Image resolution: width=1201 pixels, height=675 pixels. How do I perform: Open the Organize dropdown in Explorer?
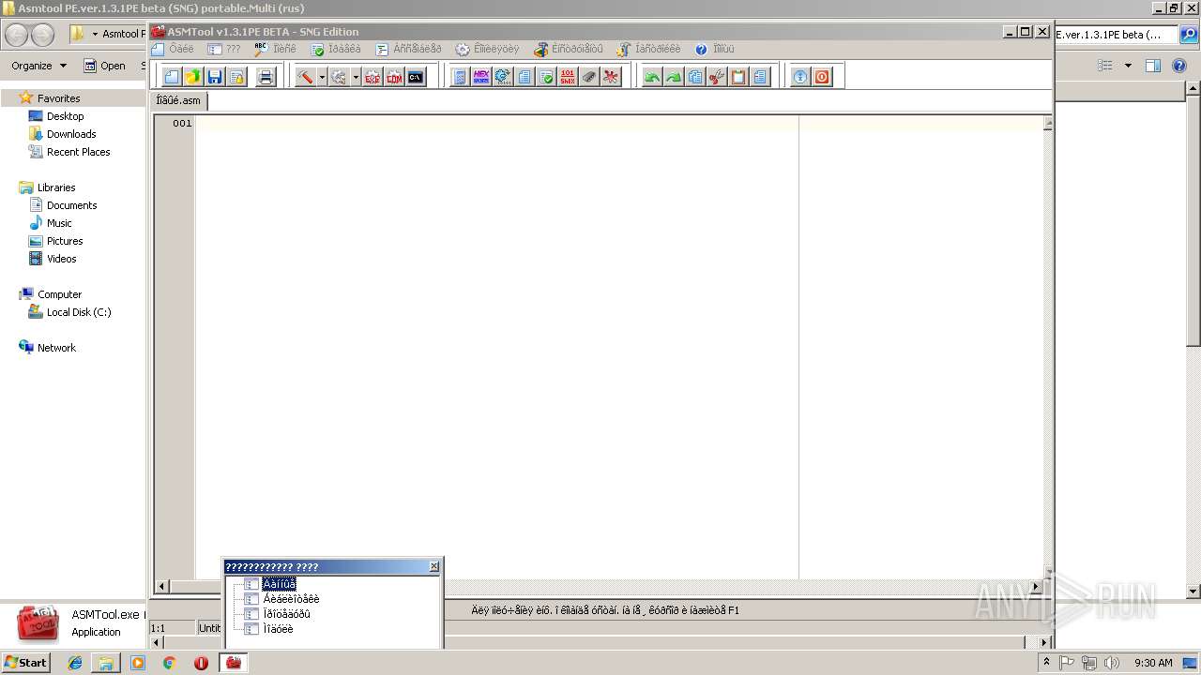point(39,66)
